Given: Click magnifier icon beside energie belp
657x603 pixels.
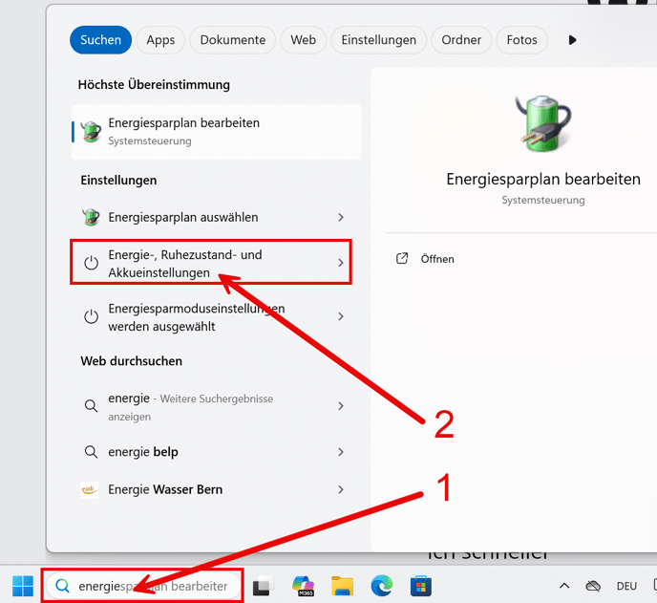Looking at the screenshot, I should click(x=91, y=452).
